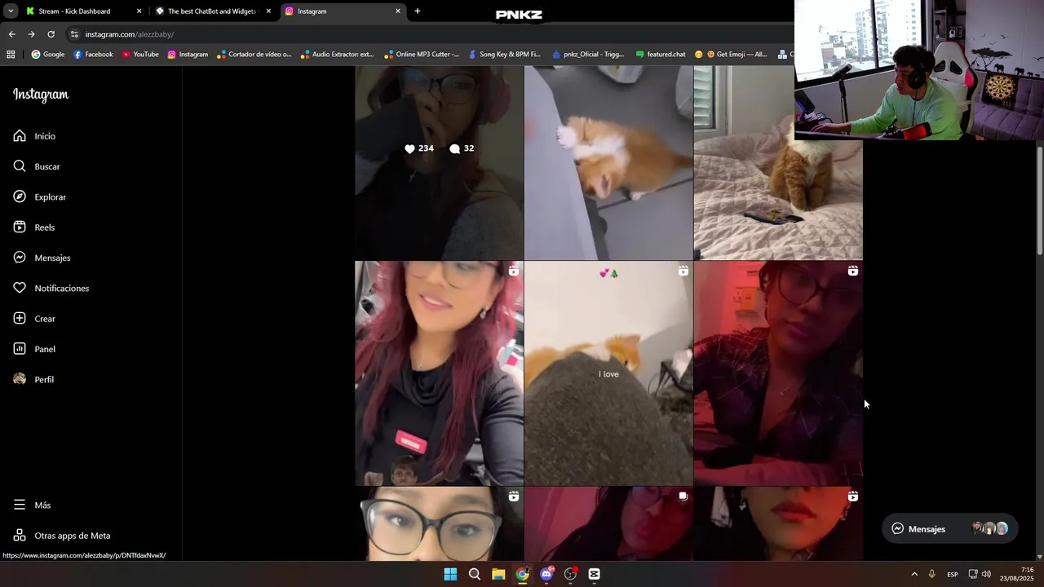Open Online MP3 Cutter bookmark
The image size is (1044, 587).
422,55
